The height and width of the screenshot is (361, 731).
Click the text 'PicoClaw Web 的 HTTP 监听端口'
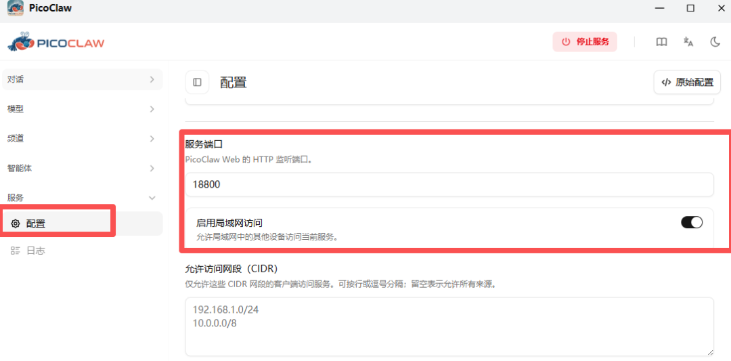pos(247,159)
